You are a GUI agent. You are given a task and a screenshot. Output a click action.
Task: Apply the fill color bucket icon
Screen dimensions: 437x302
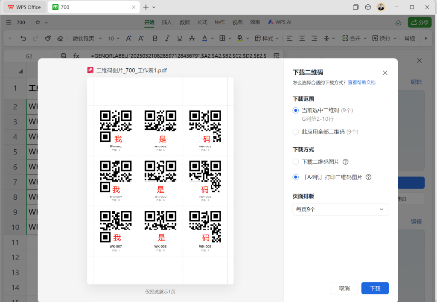pos(240,38)
